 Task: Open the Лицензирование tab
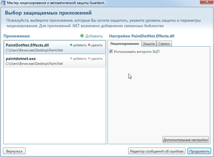(124, 44)
